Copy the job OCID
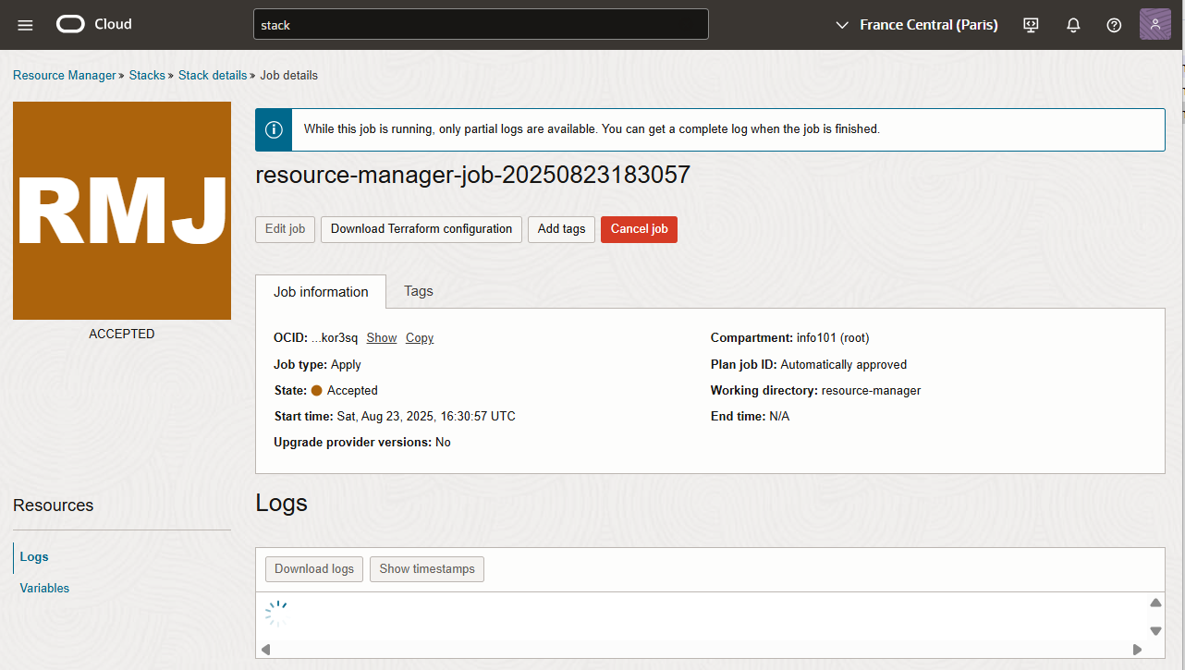 419,337
